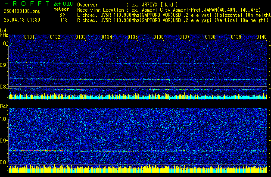Click the Receiving Location line text
Image resolution: width=271 pixels, height=177 pixels.
click(169, 10)
